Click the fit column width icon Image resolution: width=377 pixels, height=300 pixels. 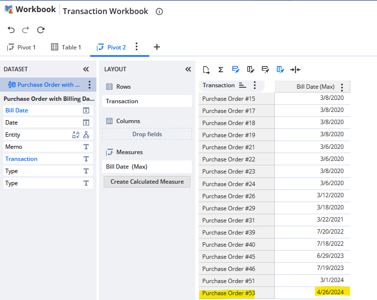295,70
